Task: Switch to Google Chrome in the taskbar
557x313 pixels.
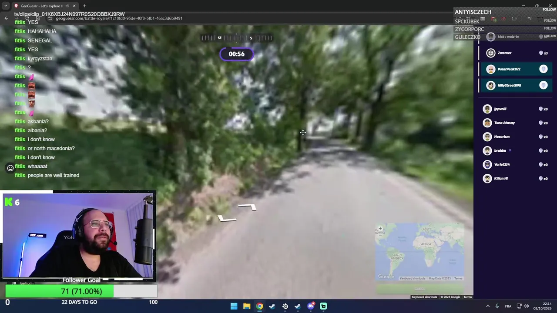Action: point(259,306)
